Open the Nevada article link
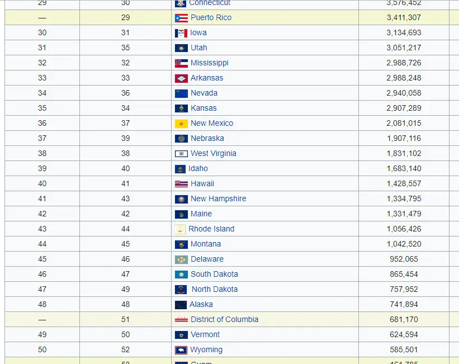 pos(204,93)
